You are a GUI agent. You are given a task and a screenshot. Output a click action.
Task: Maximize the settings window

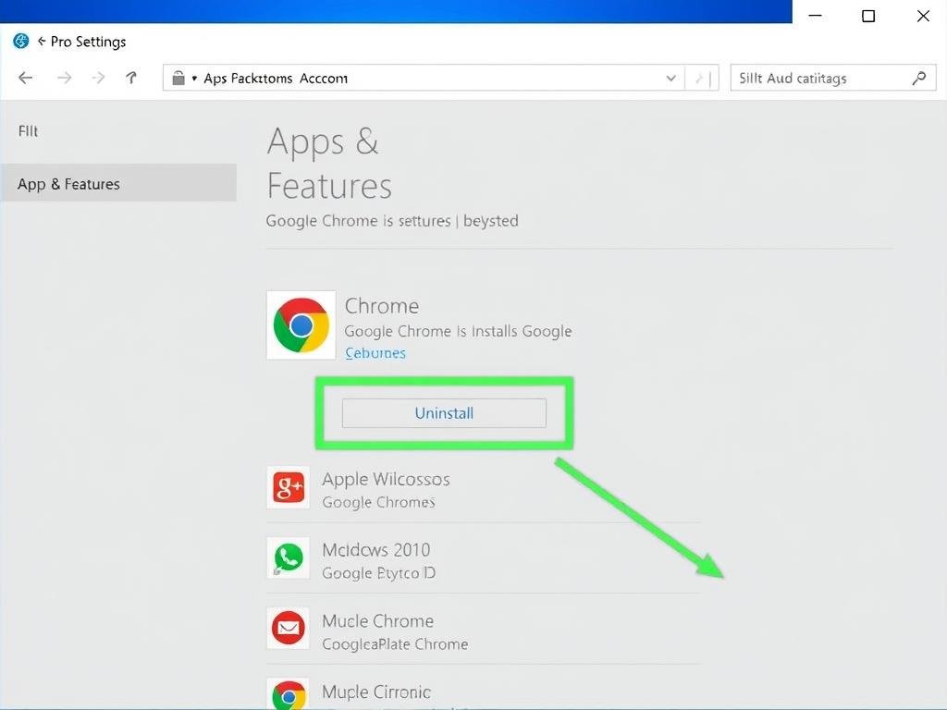[x=868, y=16]
